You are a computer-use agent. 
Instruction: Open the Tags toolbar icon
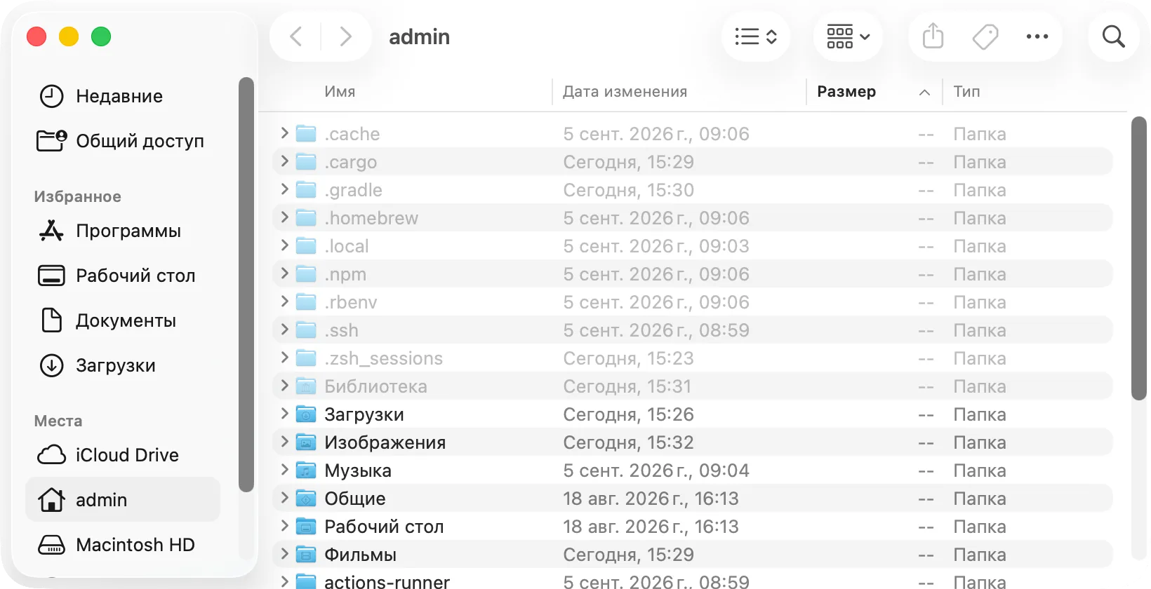point(985,36)
